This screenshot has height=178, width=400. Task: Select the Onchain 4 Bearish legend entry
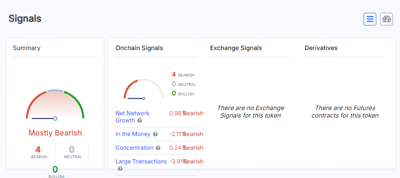tap(183, 75)
